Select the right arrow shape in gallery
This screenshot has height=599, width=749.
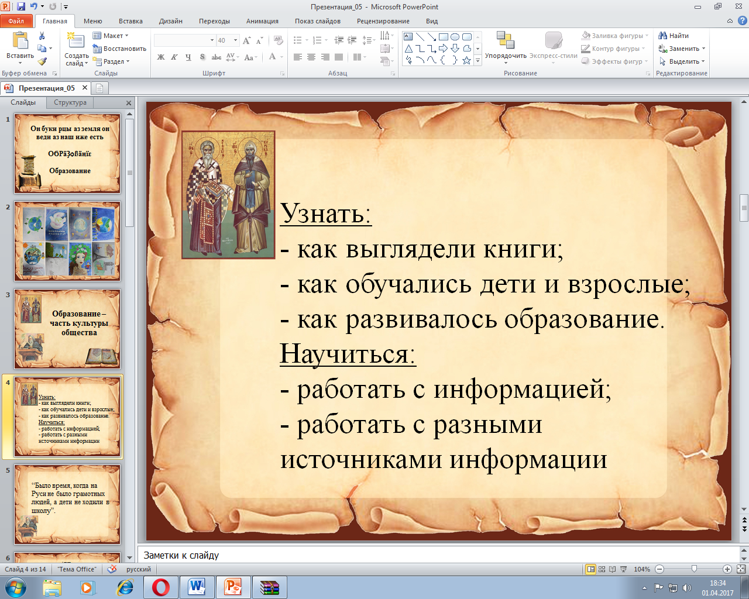point(443,49)
